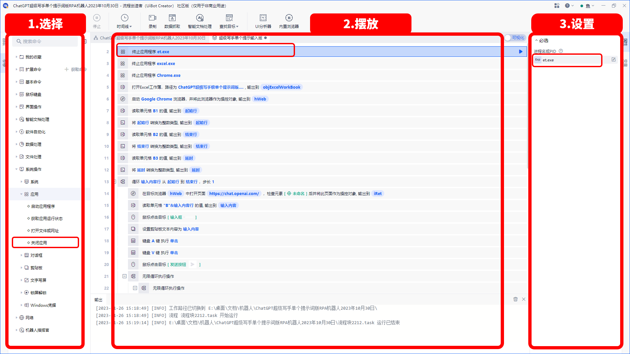Click the layout grid icon in title bar
The width and height of the screenshot is (630, 354).
pyautogui.click(x=557, y=6)
